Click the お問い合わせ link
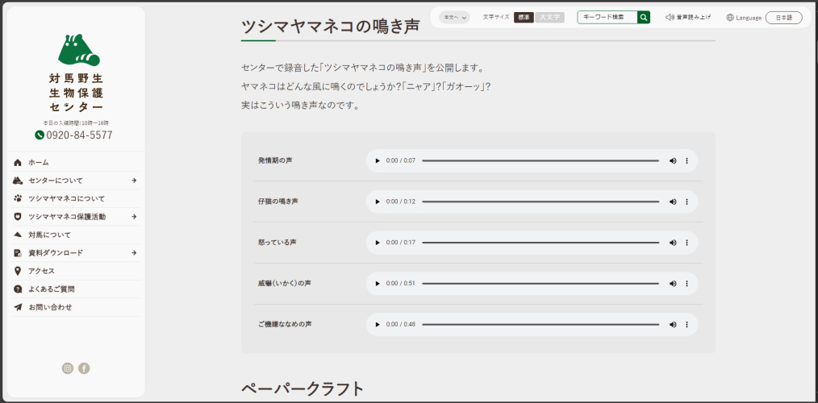Screen dimensions: 818x403 coord(50,307)
